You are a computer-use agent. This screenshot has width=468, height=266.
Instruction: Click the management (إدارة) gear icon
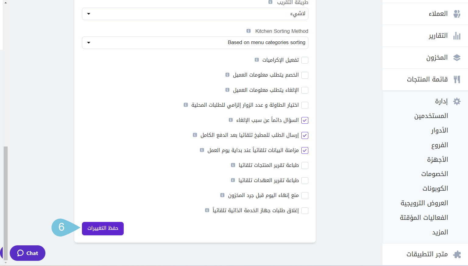coord(457,101)
